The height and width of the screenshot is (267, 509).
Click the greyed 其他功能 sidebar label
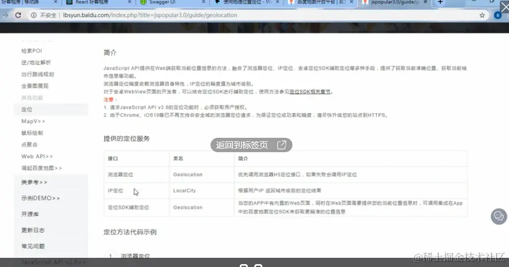coord(32,98)
